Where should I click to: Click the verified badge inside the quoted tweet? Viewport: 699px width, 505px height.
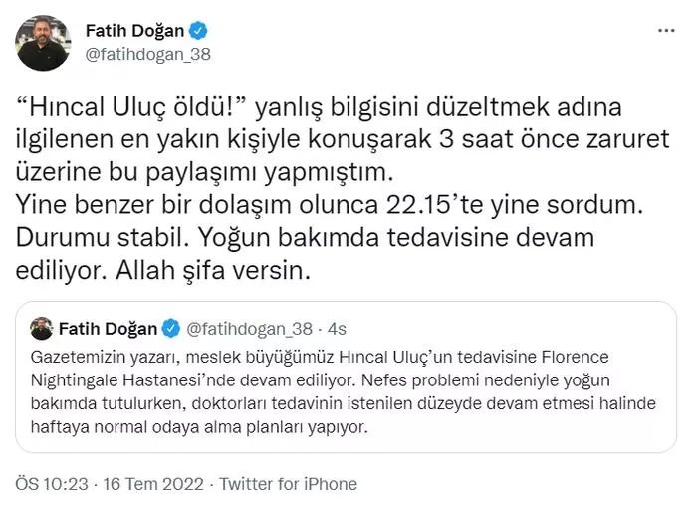click(x=171, y=328)
